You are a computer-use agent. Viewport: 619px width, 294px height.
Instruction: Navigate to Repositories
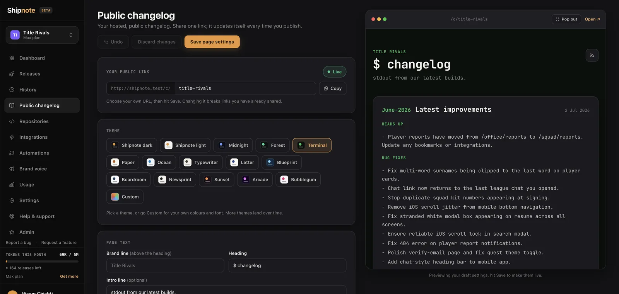[x=42, y=121]
